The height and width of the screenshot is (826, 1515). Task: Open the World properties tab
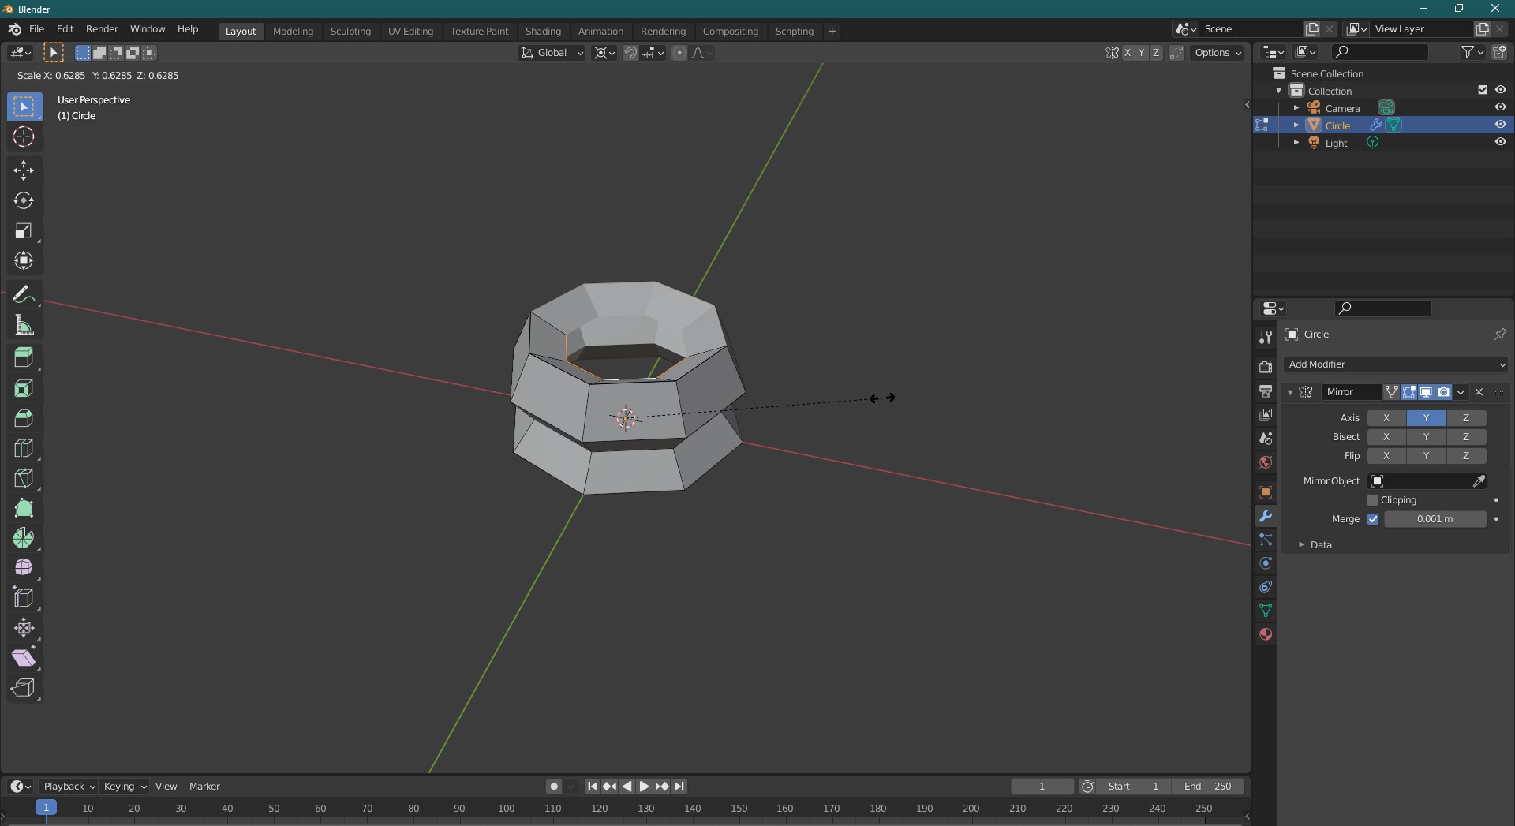[1266, 462]
